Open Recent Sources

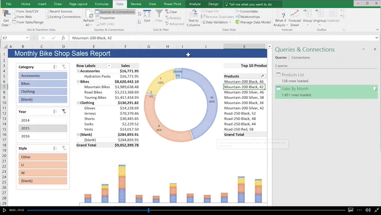click(x=59, y=11)
